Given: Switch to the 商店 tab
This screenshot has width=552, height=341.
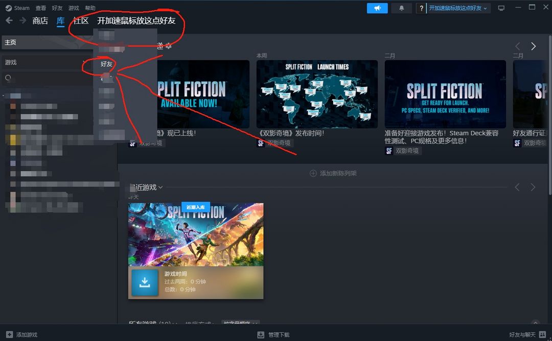Looking at the screenshot, I should point(40,21).
